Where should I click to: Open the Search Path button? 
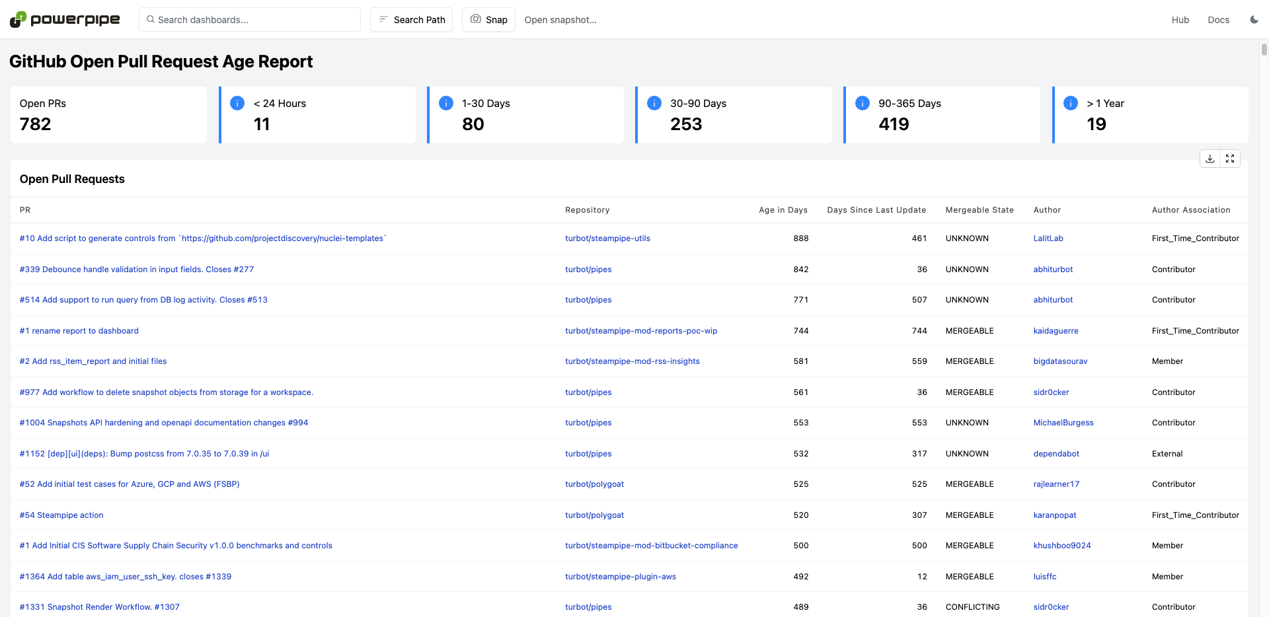point(411,20)
